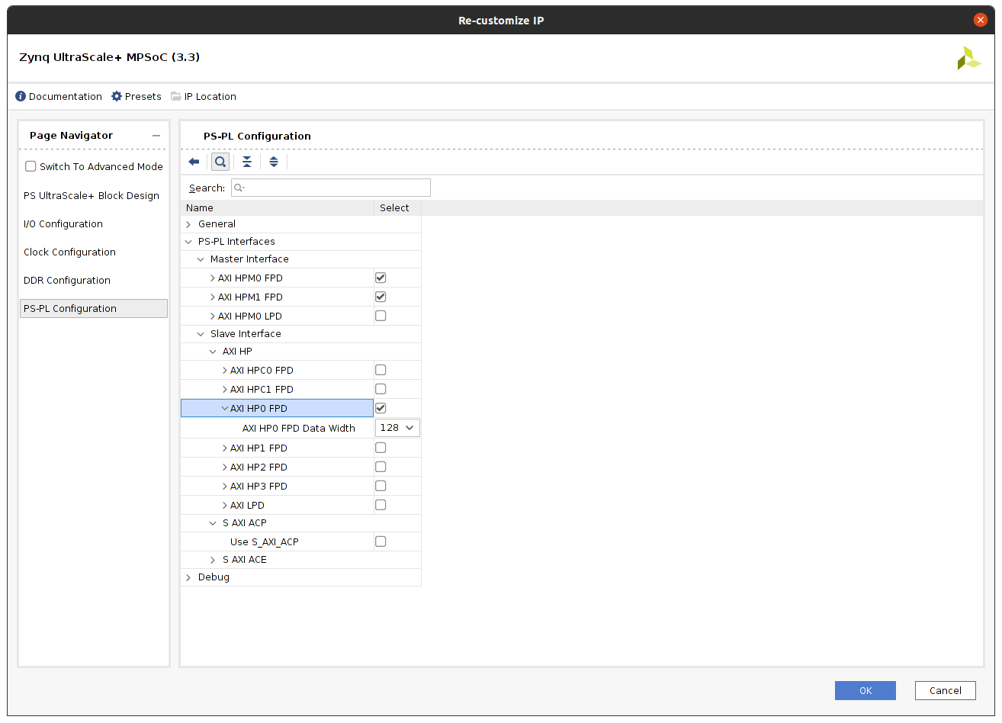Click the Collapse All toolbar icon

(247, 162)
